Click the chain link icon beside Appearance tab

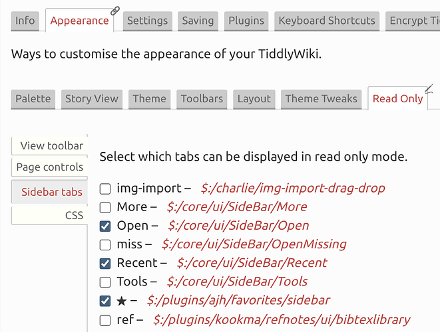tap(114, 10)
